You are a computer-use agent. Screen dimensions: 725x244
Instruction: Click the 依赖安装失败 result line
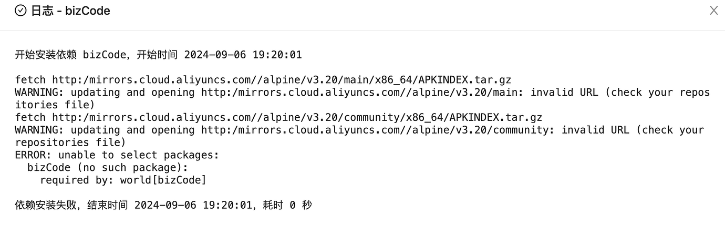[163, 205]
